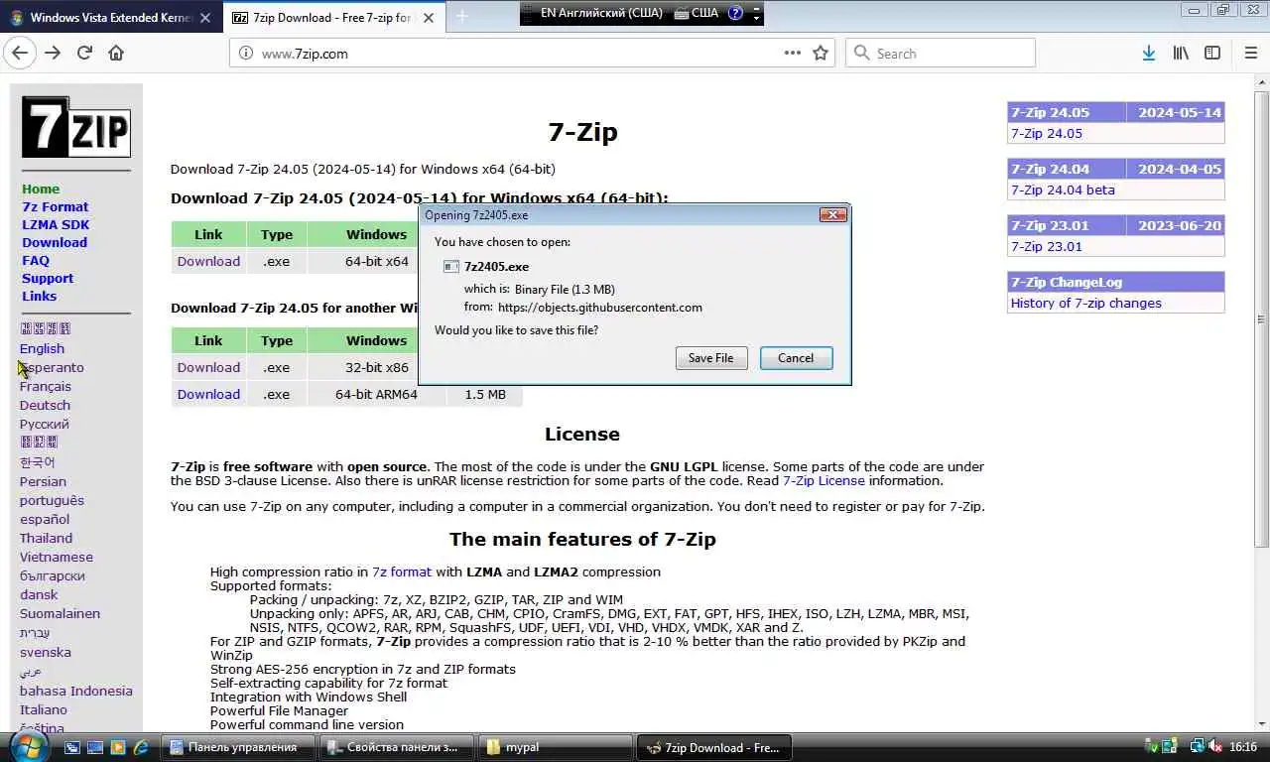1270x762 pixels.
Task: Reload the 7zip page
Action: point(84,54)
